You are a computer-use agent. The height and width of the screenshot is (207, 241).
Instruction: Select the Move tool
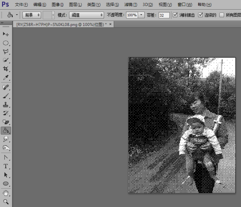[6, 34]
